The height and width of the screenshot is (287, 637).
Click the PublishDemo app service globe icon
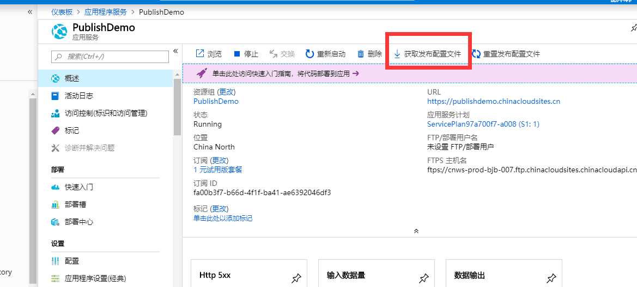pos(59,32)
